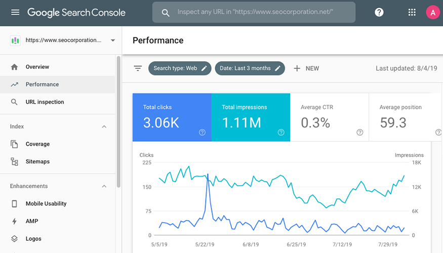Image resolution: width=443 pixels, height=253 pixels.
Task: Click the URL inspection magnifier icon
Action: pyautogui.click(x=14, y=102)
